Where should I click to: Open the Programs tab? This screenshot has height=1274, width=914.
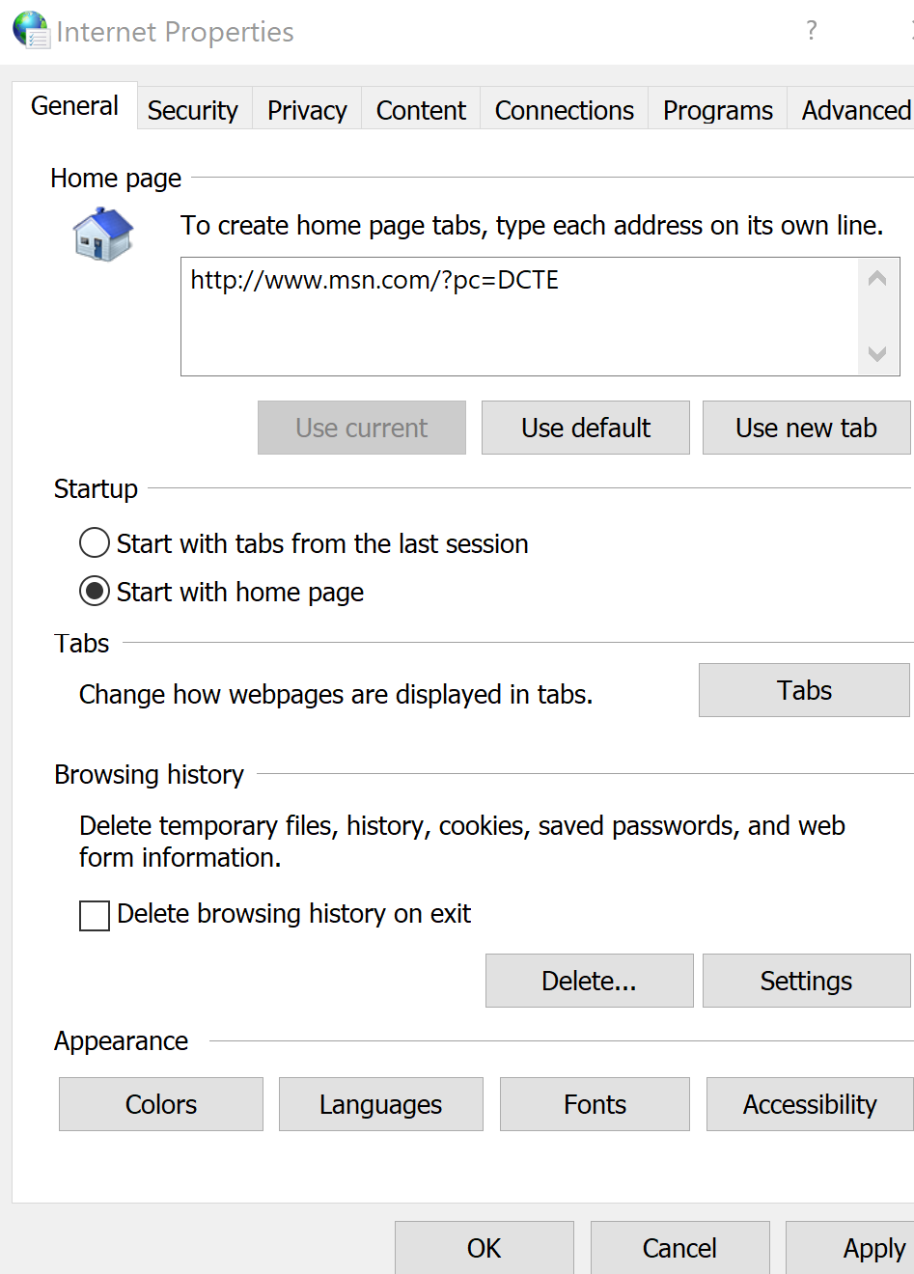718,110
